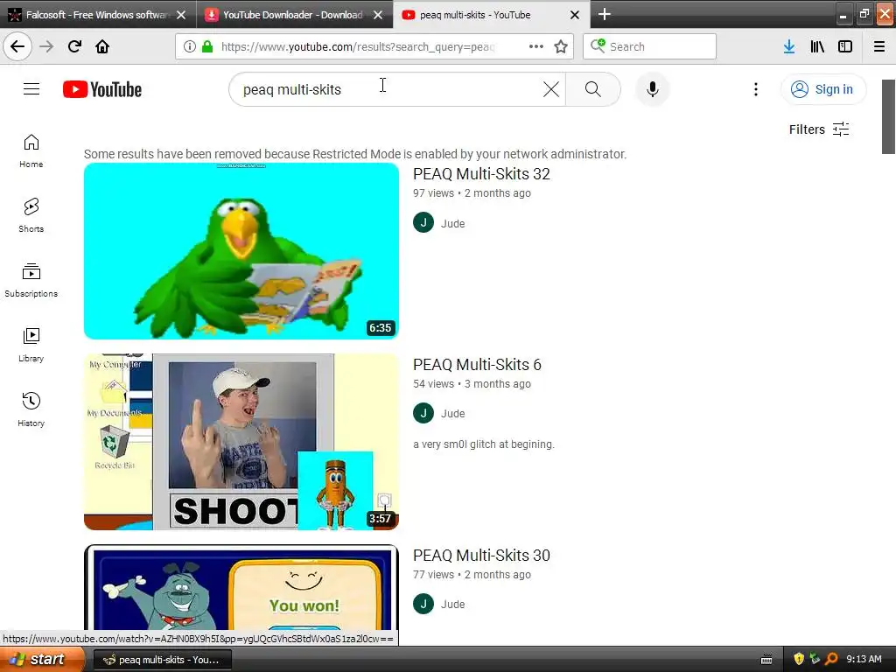The height and width of the screenshot is (672, 896).
Task: Click SHOOT thumbnail for Multi-Skits 6
Action: coord(241,442)
